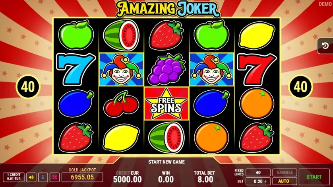Click the GAMBLE button
Viewport: 333px width, 187px height.
pyautogui.click(x=285, y=172)
